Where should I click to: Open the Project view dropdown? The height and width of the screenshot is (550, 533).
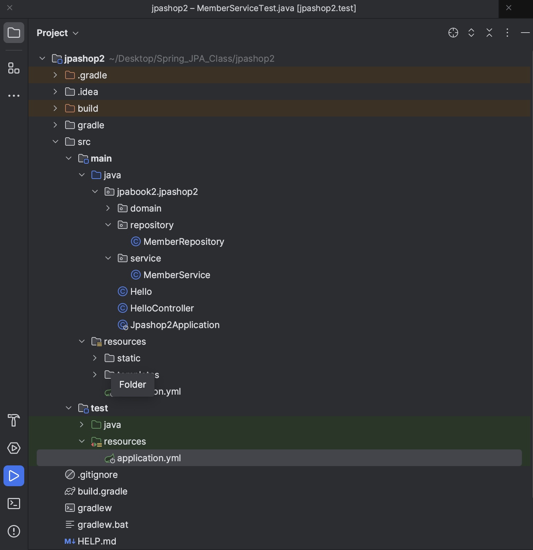(x=58, y=33)
